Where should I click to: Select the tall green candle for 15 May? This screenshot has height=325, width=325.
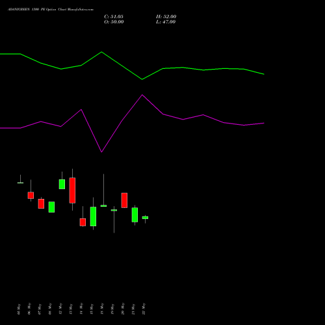(93, 216)
